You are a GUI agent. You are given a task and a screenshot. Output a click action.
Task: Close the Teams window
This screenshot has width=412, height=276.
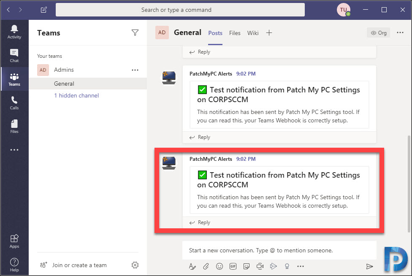tap(403, 10)
